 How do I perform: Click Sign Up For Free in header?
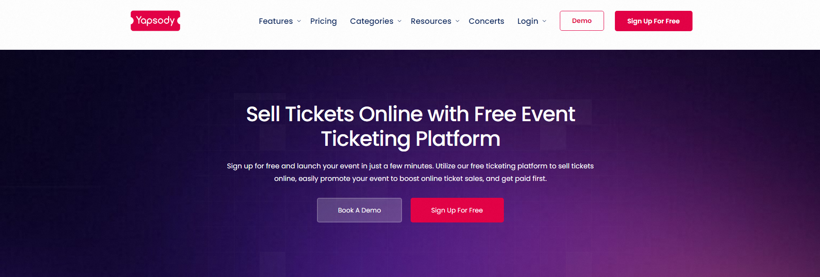pyautogui.click(x=653, y=21)
